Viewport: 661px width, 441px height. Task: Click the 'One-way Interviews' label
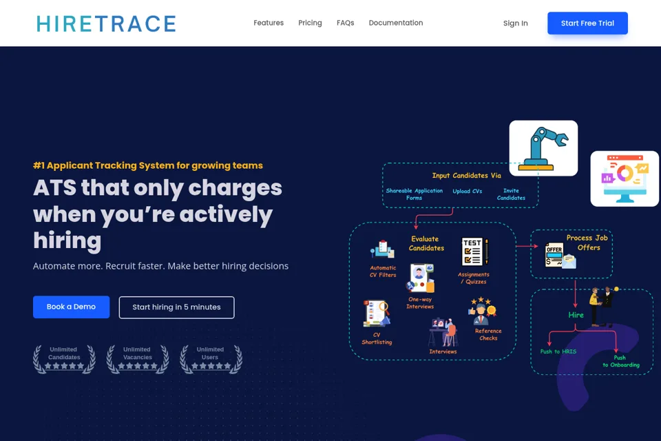[x=420, y=303]
